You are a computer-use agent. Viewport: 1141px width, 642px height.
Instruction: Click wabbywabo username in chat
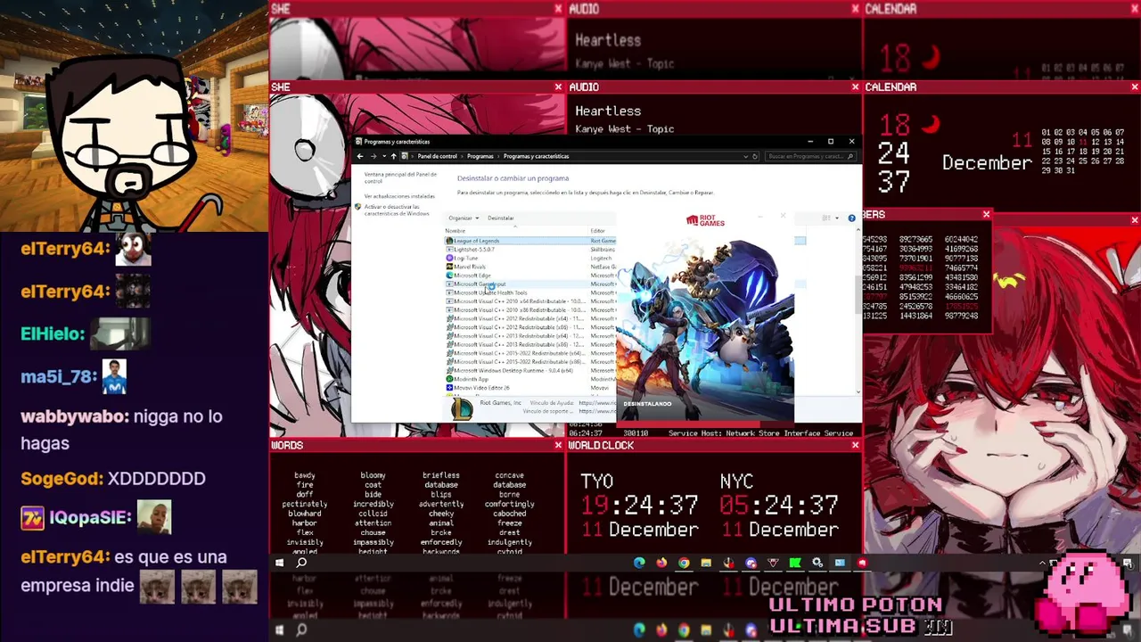[75, 416]
